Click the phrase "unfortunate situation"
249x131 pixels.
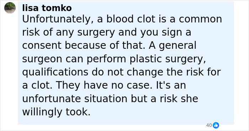75,99
